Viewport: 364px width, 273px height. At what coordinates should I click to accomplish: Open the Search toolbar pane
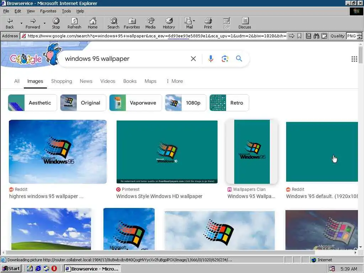(x=113, y=23)
